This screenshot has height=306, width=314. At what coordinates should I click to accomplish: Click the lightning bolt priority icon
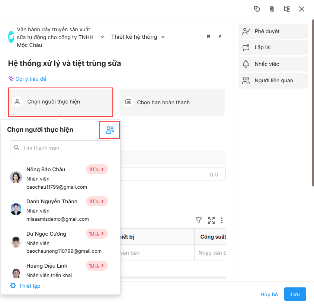coord(220,36)
